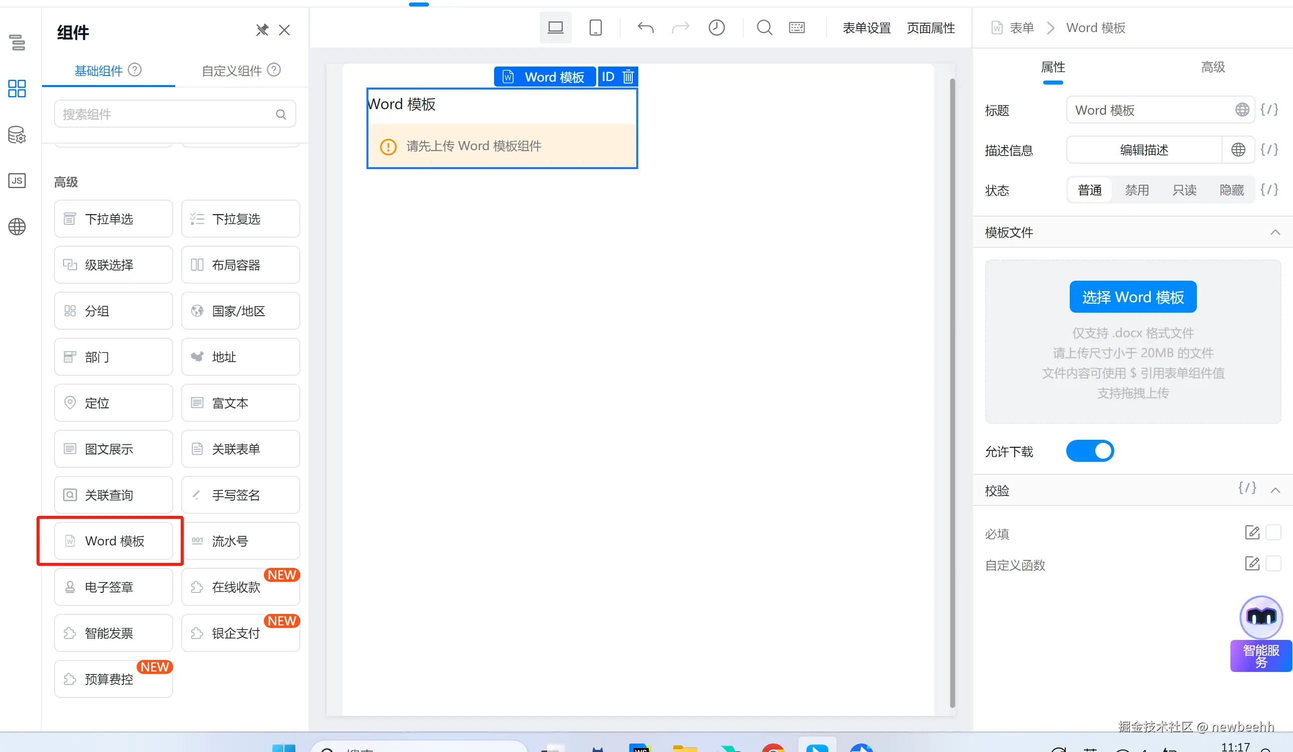Open the history clock icon
The height and width of the screenshot is (752, 1293).
coord(716,28)
